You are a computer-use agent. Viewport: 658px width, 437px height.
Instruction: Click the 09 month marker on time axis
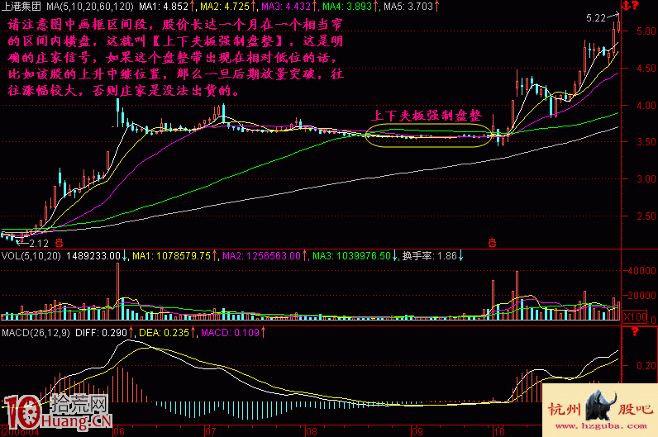pyautogui.click(x=417, y=431)
